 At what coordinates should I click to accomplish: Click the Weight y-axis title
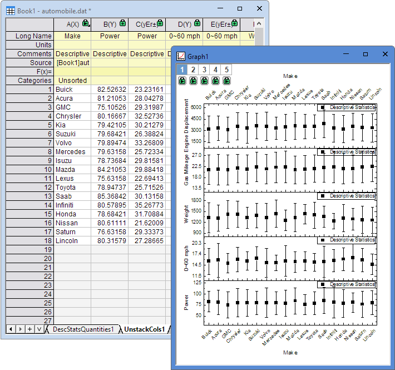pyautogui.click(x=186, y=214)
